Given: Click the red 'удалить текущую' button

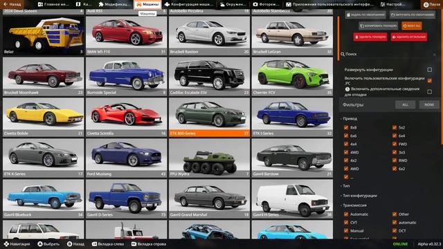Looking at the screenshot, I should point(370,37).
